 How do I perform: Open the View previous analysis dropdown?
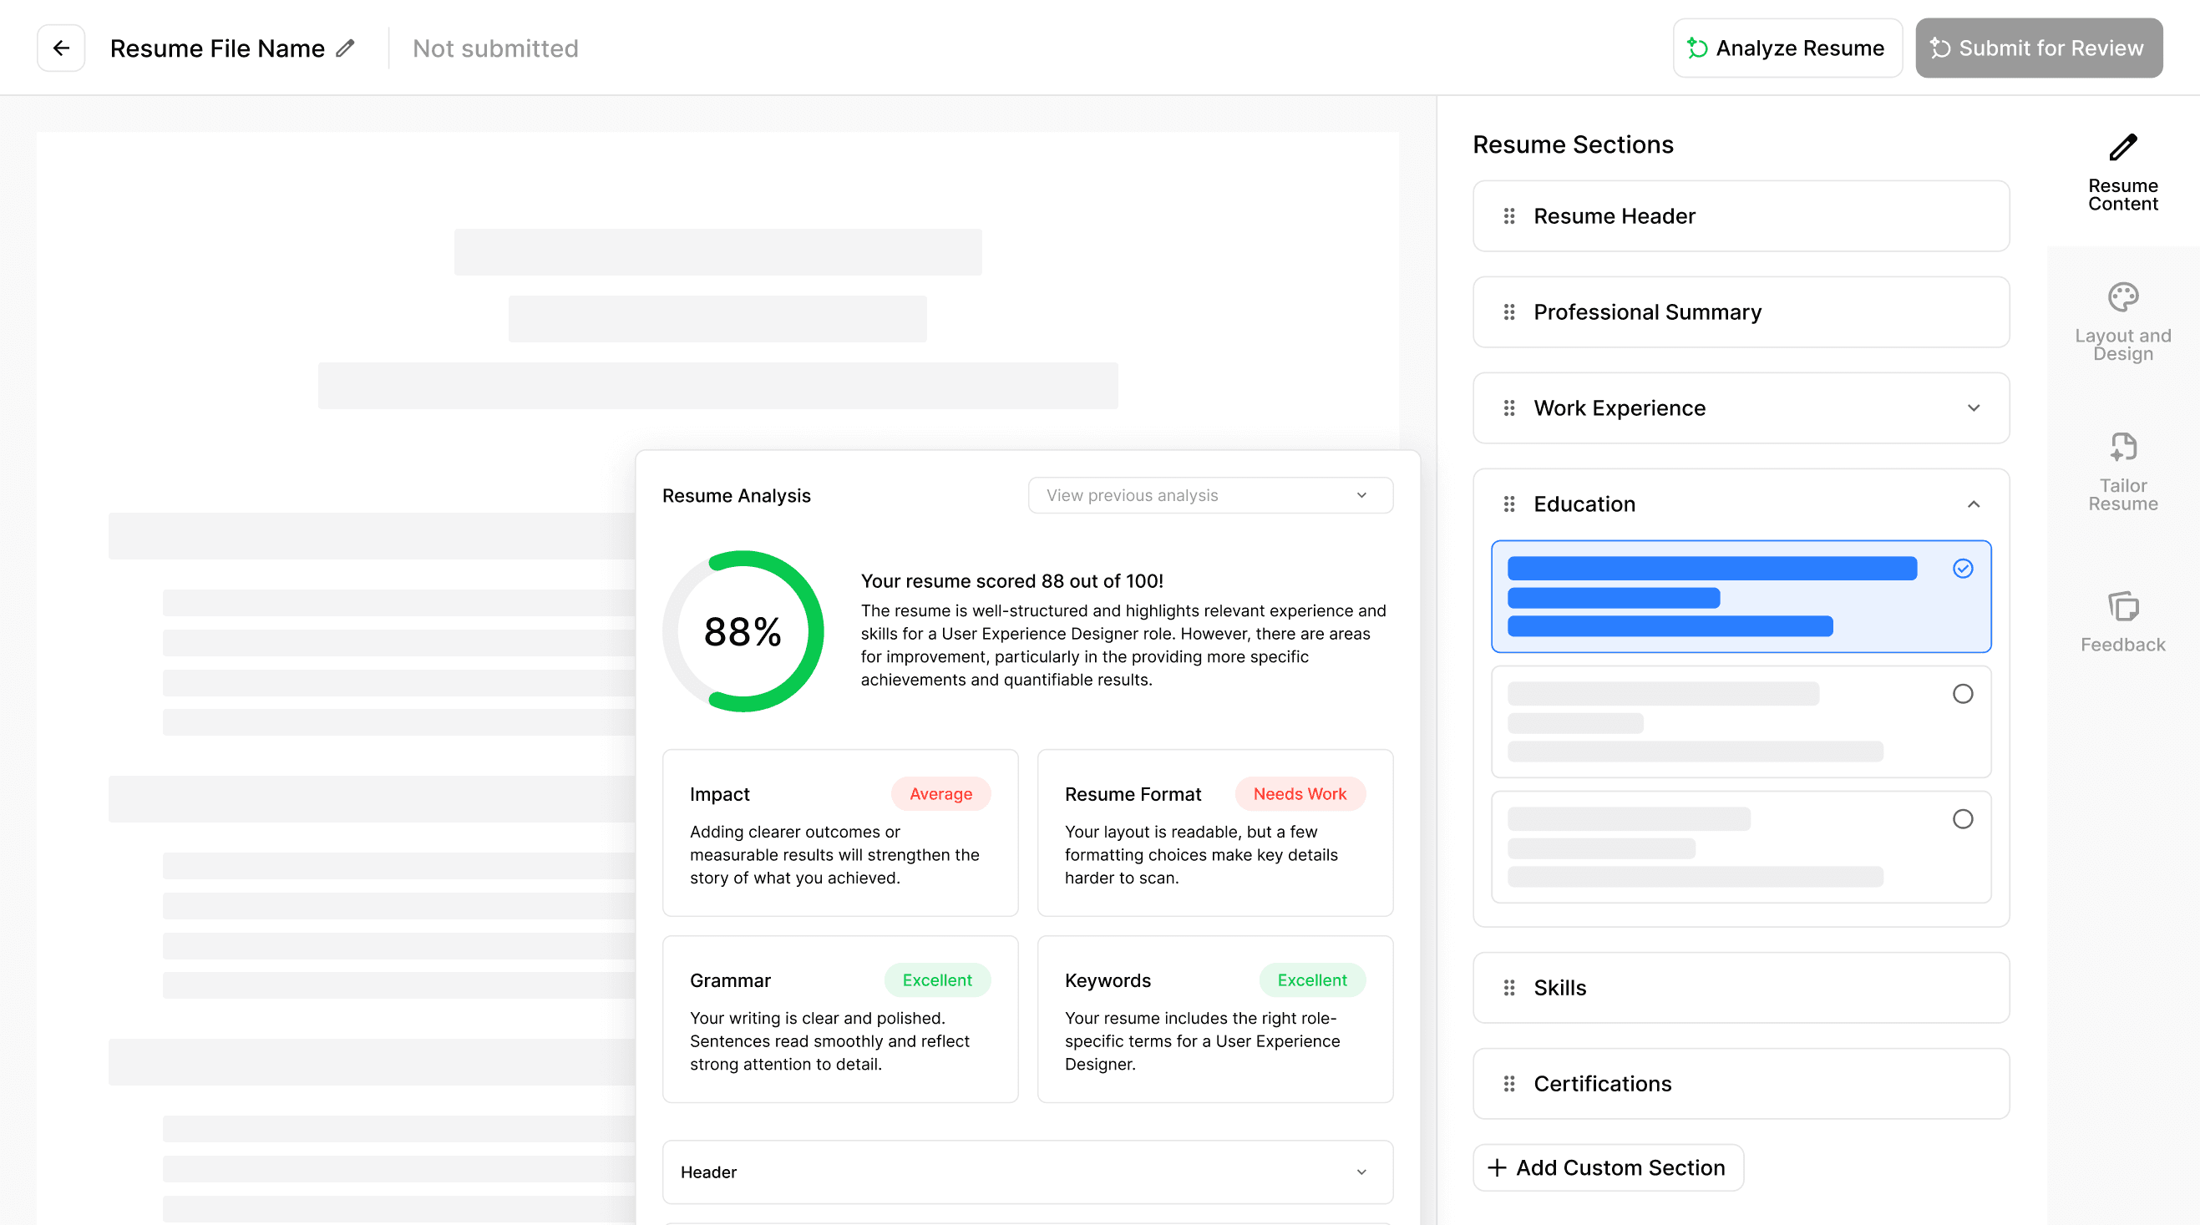pyautogui.click(x=1209, y=495)
